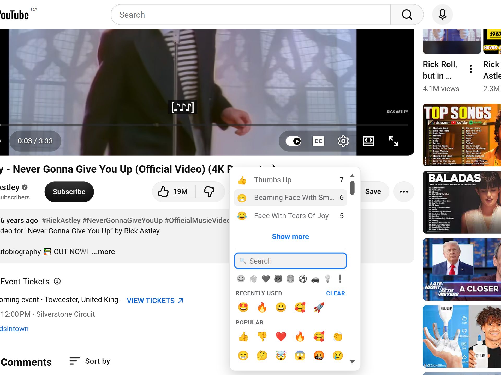
Task: Open the #RickAstley hashtag
Action: click(x=61, y=220)
